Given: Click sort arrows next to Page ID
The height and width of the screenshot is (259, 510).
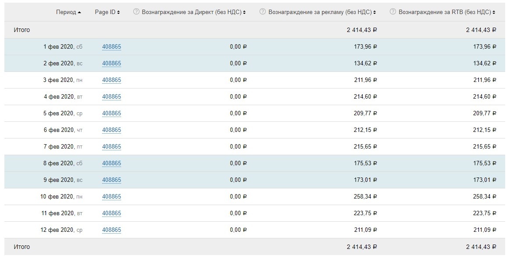Looking at the screenshot, I should [x=119, y=12].
